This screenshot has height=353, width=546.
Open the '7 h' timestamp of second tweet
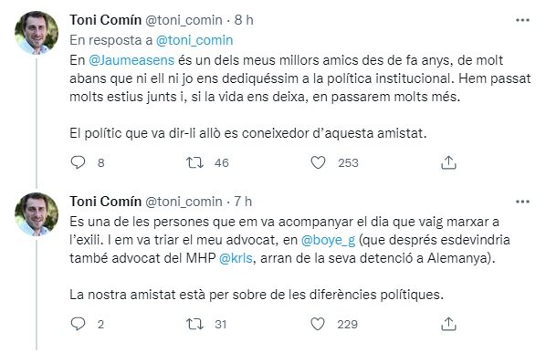pyautogui.click(x=243, y=202)
